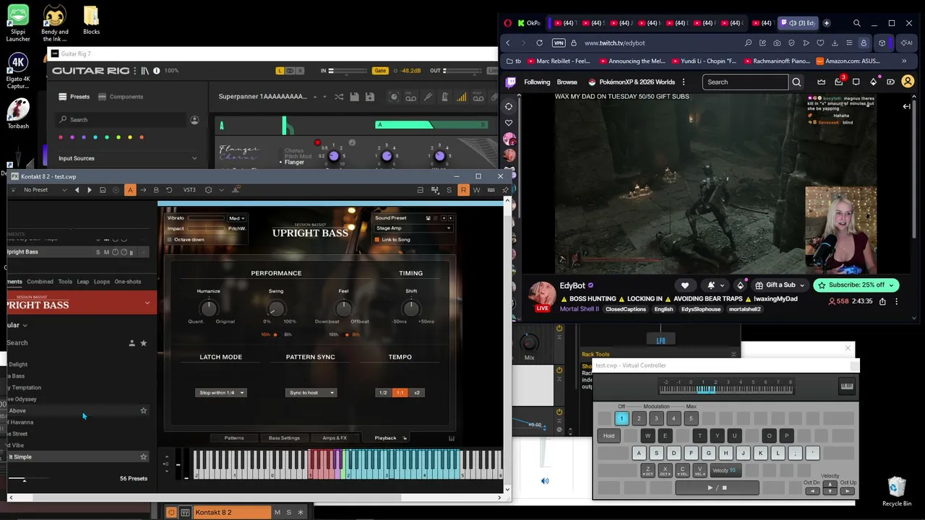Open the Following link on Twitch
The height and width of the screenshot is (520, 925).
[537, 82]
